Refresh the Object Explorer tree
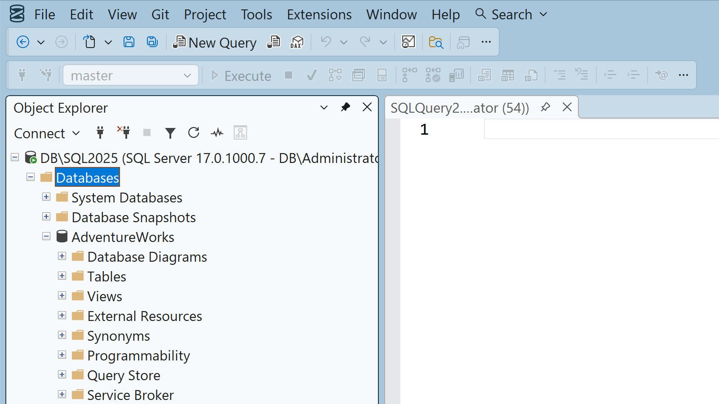The width and height of the screenshot is (719, 404). [x=194, y=133]
